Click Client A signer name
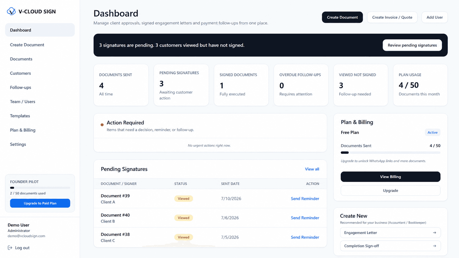The width and height of the screenshot is (459, 258). 108,202
